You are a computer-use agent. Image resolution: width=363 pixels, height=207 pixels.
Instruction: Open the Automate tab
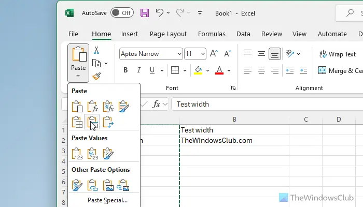[332, 34]
